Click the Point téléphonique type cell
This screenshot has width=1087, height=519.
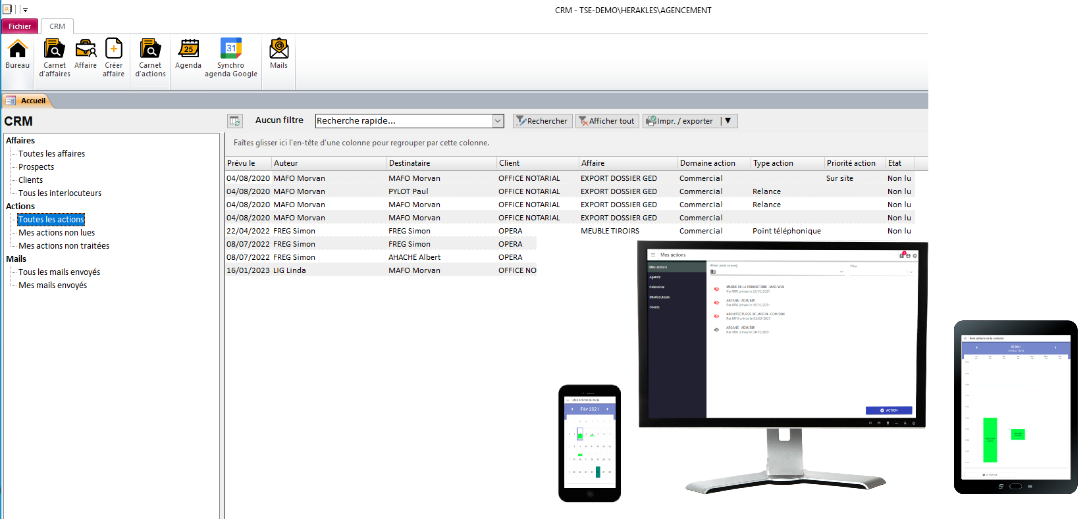click(x=787, y=231)
